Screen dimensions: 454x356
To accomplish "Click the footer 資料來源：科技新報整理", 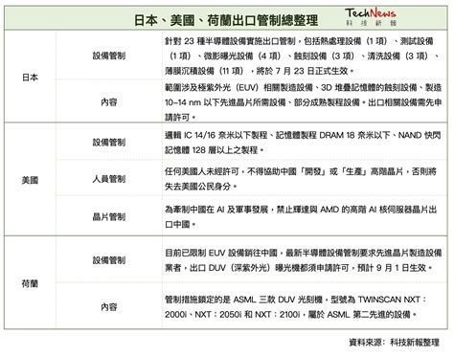I will [x=394, y=343].
